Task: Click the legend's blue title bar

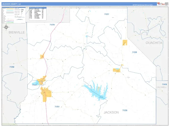Action: click(x=14, y=7)
